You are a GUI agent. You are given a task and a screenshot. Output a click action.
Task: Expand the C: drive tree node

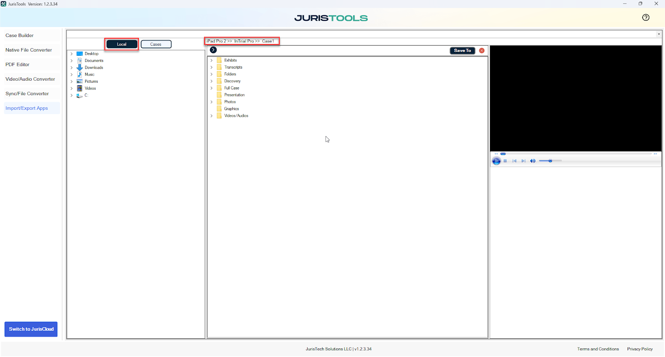click(x=71, y=95)
